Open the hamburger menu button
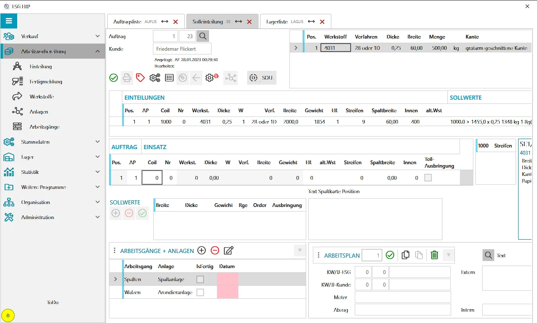The width and height of the screenshot is (537, 323). (x=9, y=21)
